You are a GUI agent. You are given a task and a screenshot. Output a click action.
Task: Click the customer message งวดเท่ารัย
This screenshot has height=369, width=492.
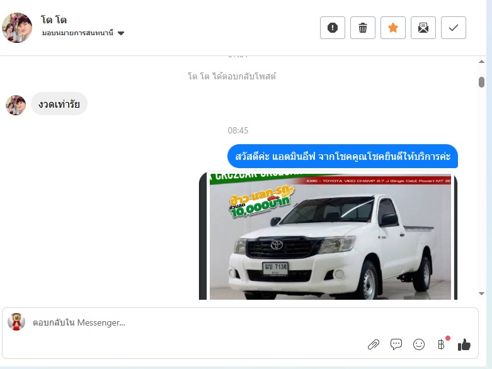point(59,104)
